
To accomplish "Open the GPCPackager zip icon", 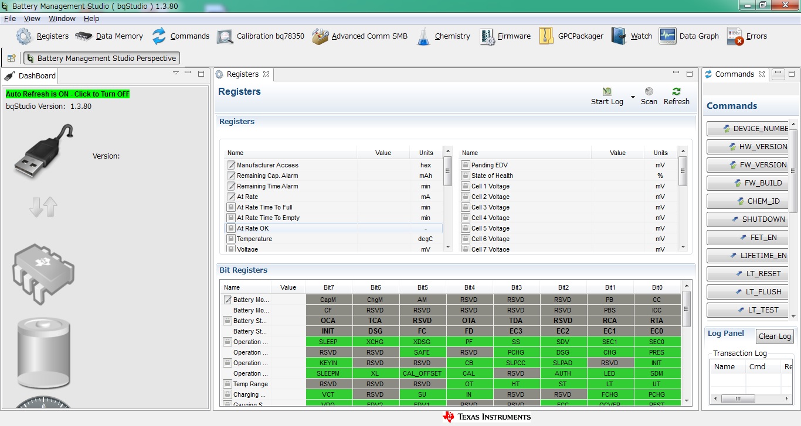I will click(546, 36).
